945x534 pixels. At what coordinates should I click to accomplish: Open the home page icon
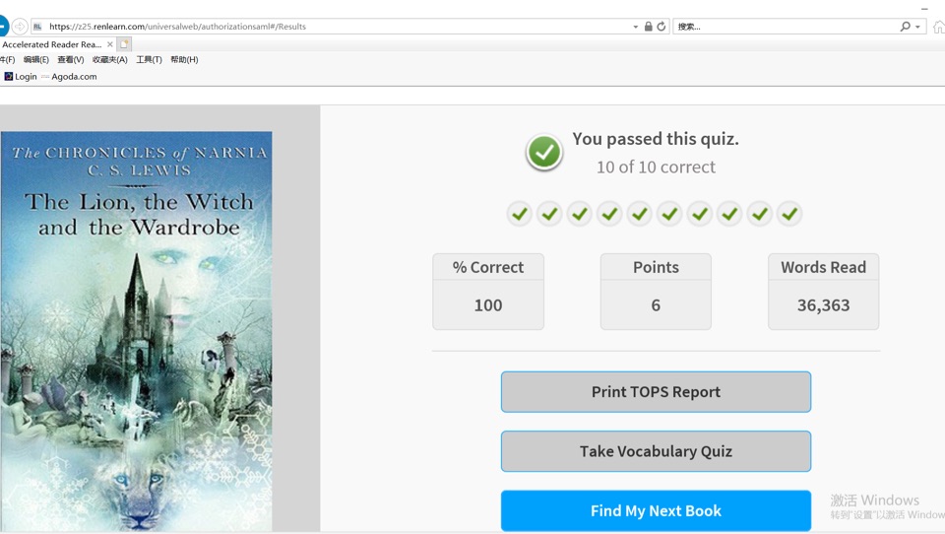click(x=938, y=27)
